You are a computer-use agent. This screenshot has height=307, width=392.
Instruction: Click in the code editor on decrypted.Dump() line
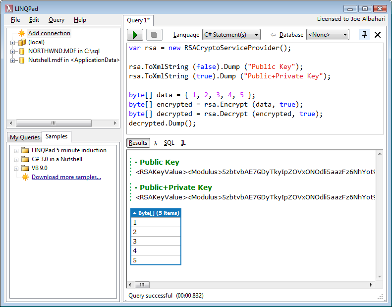pyautogui.click(x=162, y=123)
